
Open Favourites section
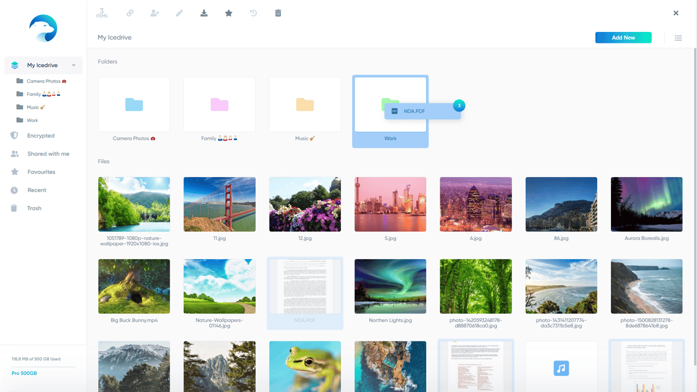coord(41,172)
